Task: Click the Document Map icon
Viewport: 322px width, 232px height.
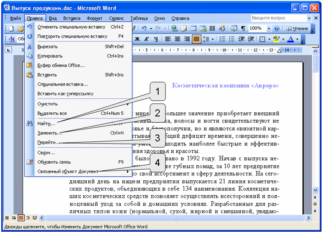Action: pyautogui.click(x=234, y=29)
